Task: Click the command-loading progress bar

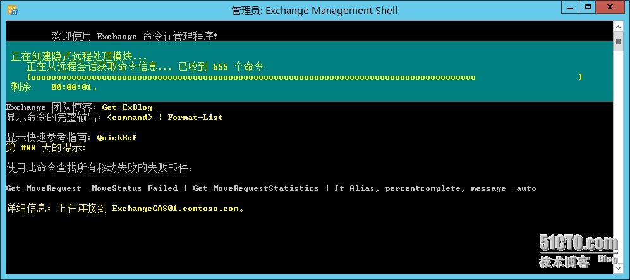Action: coord(303,77)
